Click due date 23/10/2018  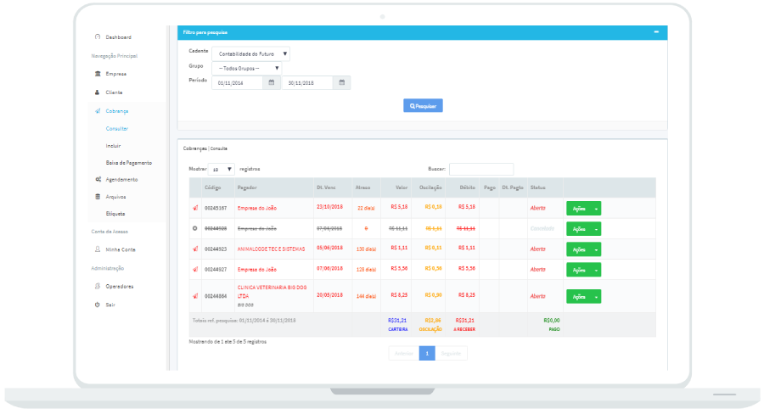(330, 207)
